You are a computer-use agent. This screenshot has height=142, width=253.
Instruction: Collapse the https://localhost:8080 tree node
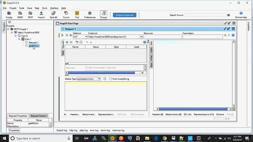tap(12, 32)
